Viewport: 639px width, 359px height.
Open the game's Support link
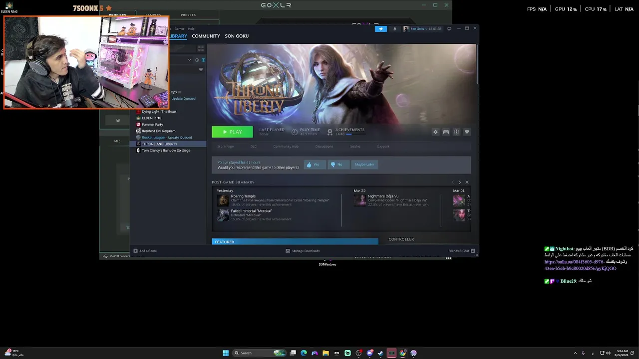[x=383, y=147]
